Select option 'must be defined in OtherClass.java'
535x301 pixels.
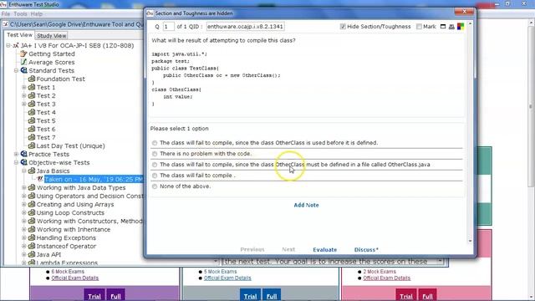coord(155,165)
